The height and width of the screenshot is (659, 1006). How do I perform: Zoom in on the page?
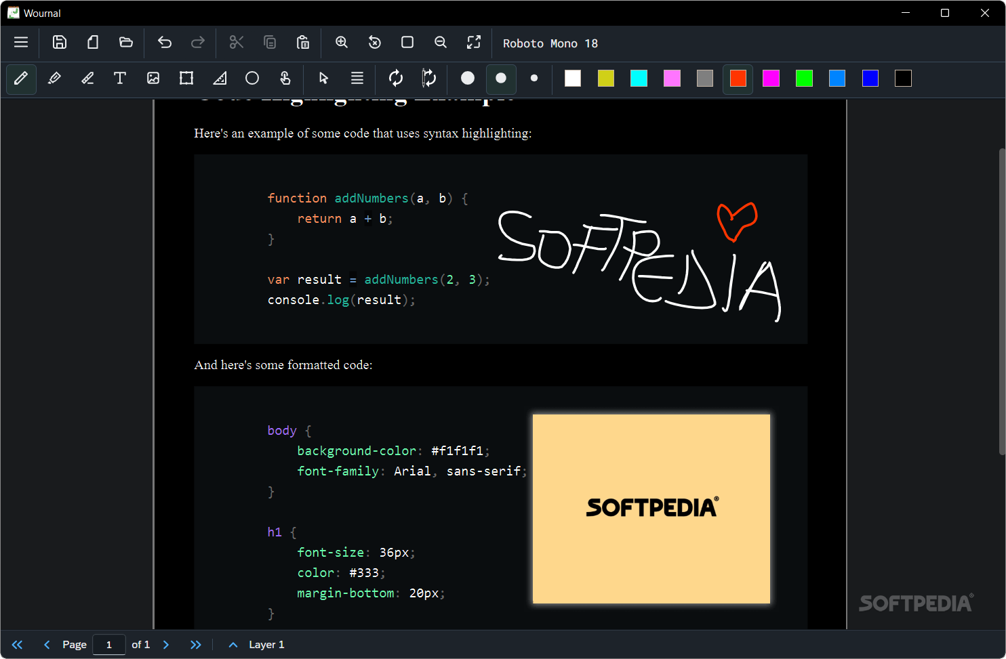point(342,43)
